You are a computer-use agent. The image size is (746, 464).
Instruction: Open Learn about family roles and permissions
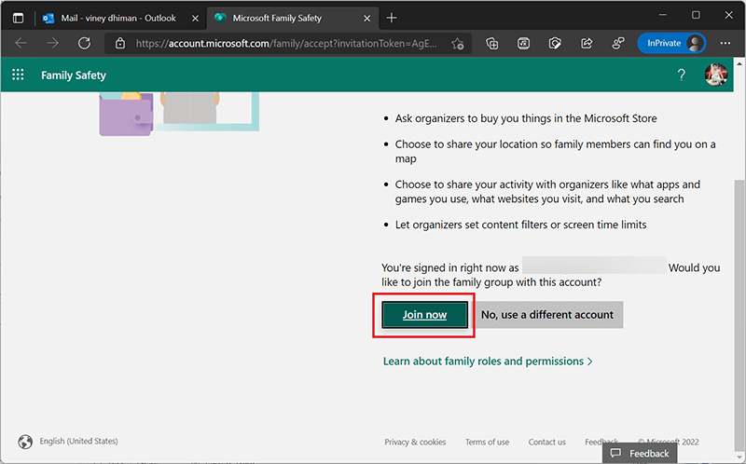click(x=488, y=362)
